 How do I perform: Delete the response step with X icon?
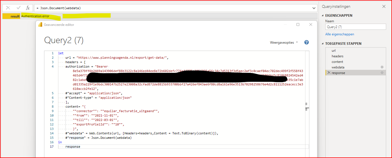[x=329, y=73]
